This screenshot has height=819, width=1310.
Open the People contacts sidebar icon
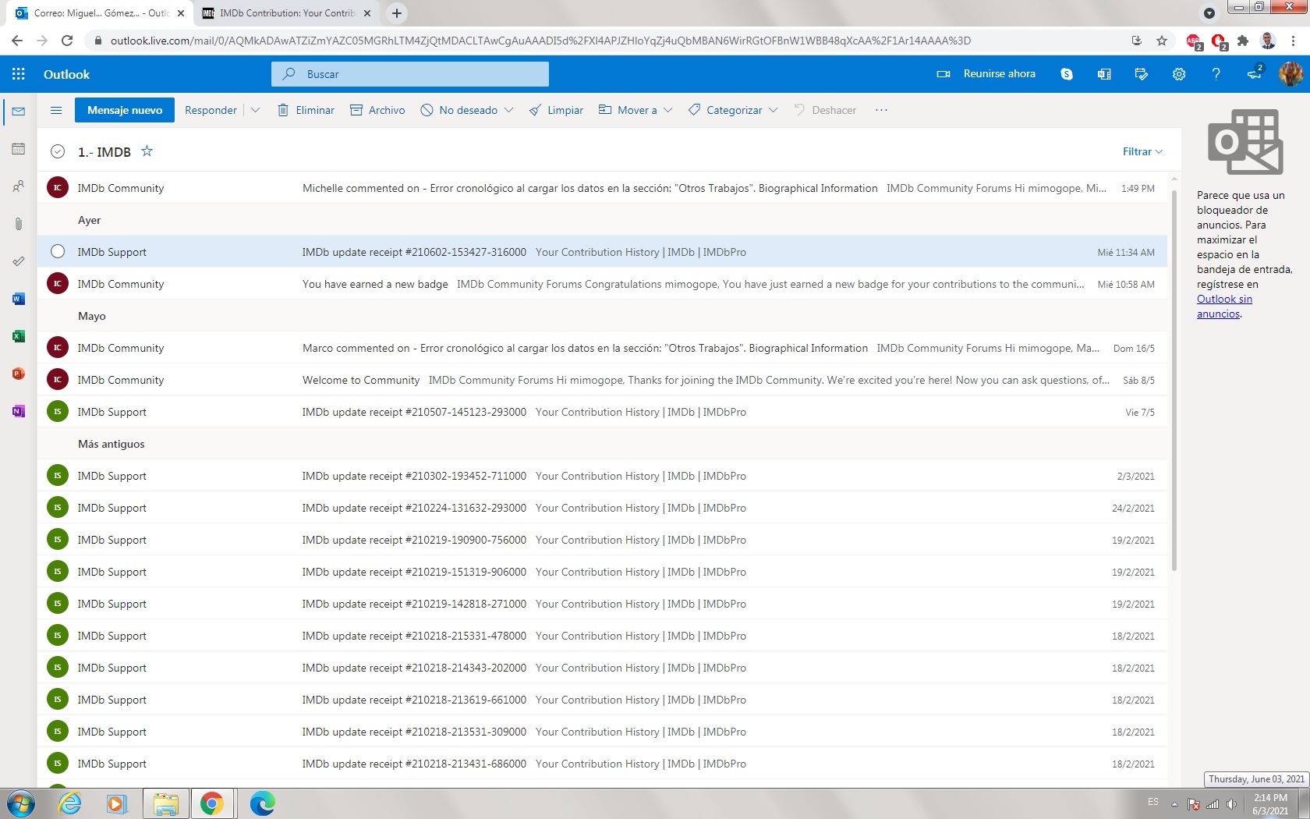pyautogui.click(x=19, y=186)
